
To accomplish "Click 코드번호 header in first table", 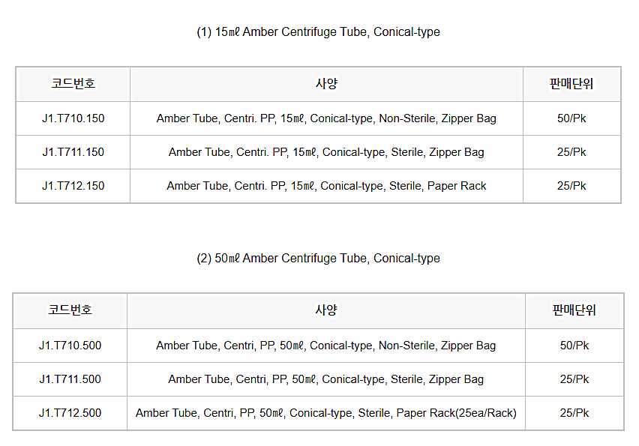I will coord(73,84).
